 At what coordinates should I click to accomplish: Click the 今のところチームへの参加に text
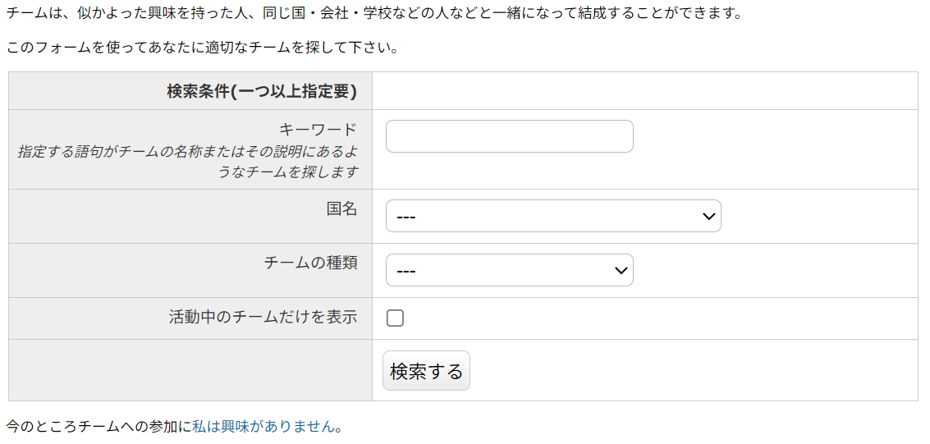coord(98,426)
